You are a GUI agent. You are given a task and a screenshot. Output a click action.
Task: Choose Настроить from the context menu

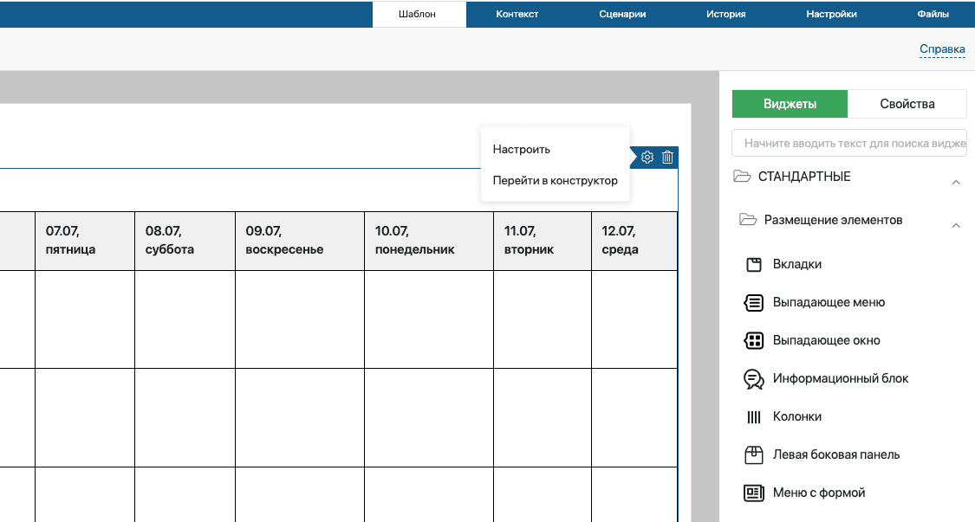(x=521, y=148)
